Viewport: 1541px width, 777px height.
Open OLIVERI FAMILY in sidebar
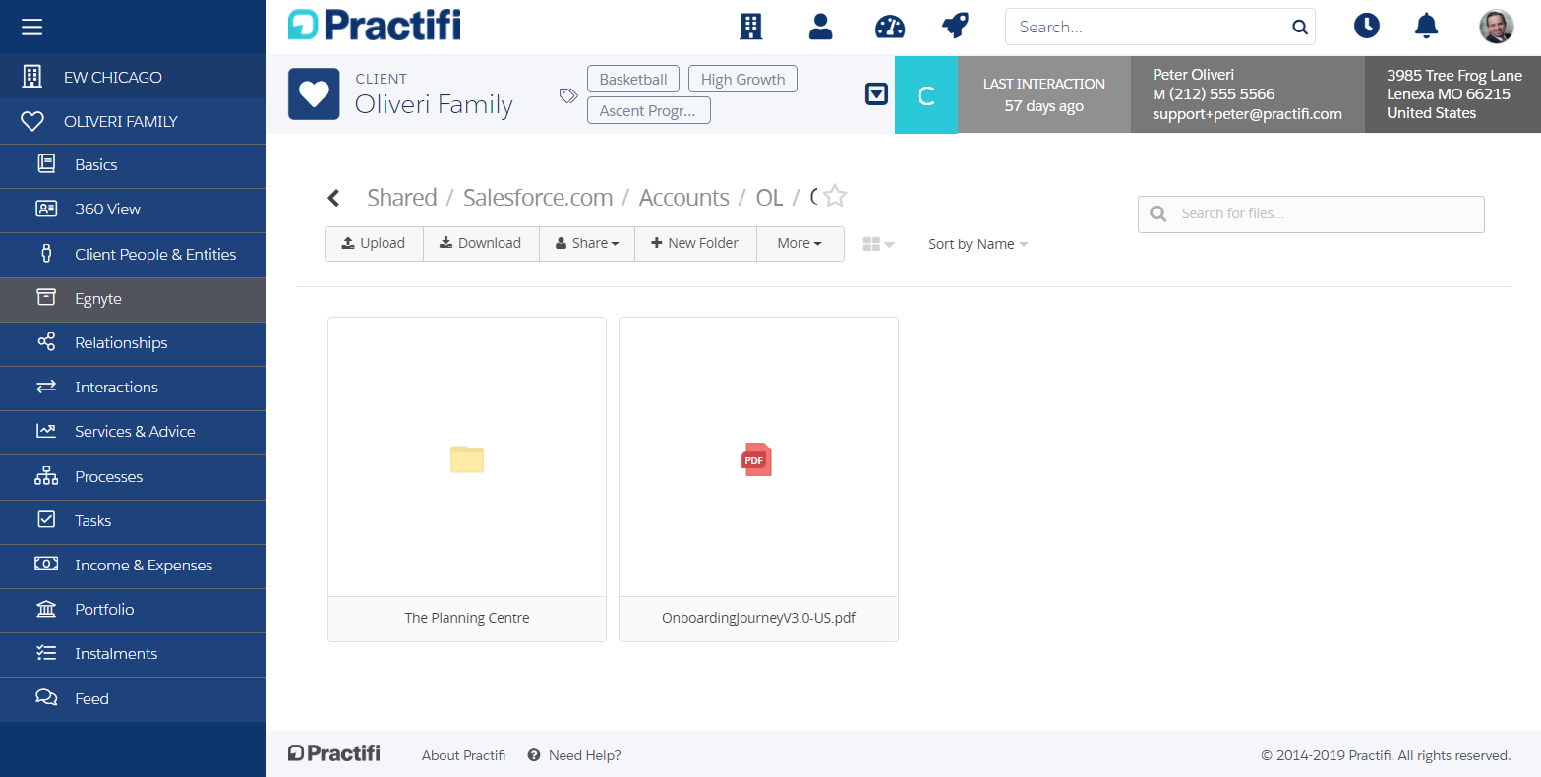pos(133,121)
